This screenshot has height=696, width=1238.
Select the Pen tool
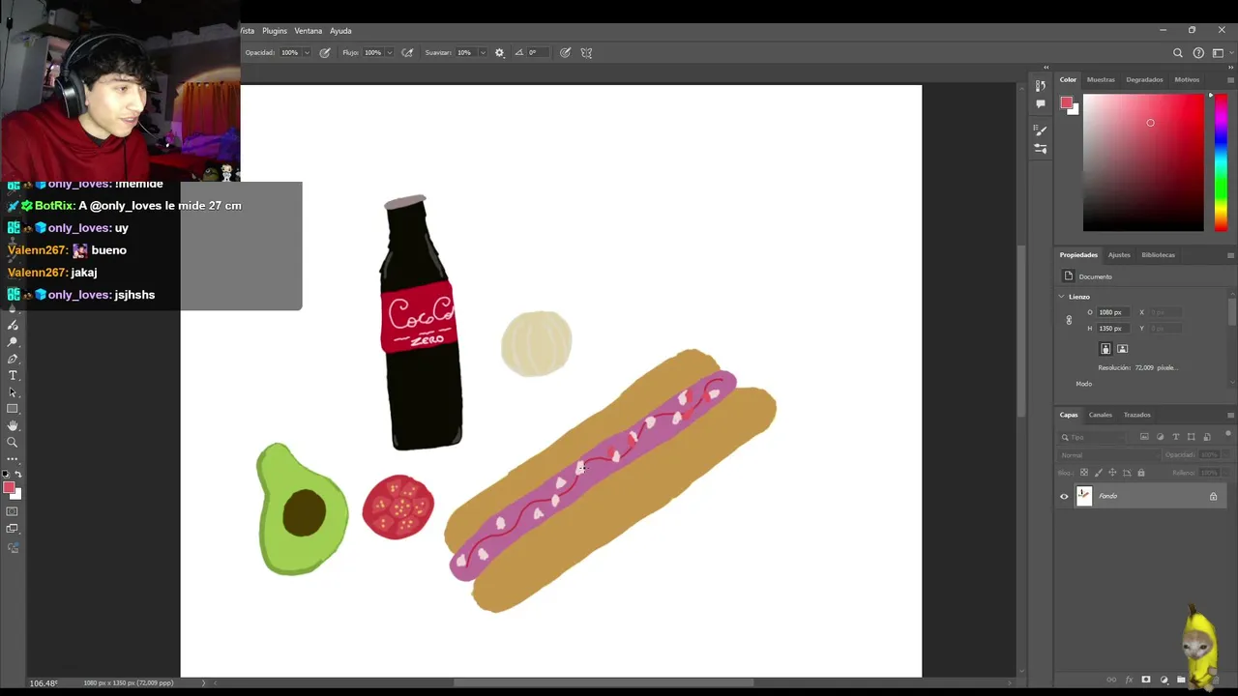coord(13,359)
